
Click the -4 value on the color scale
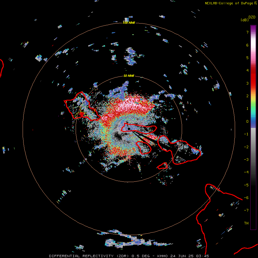pos(246,172)
